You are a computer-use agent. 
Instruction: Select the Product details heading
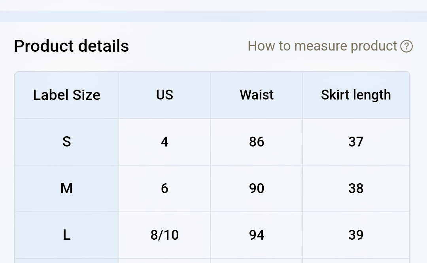pos(71,46)
